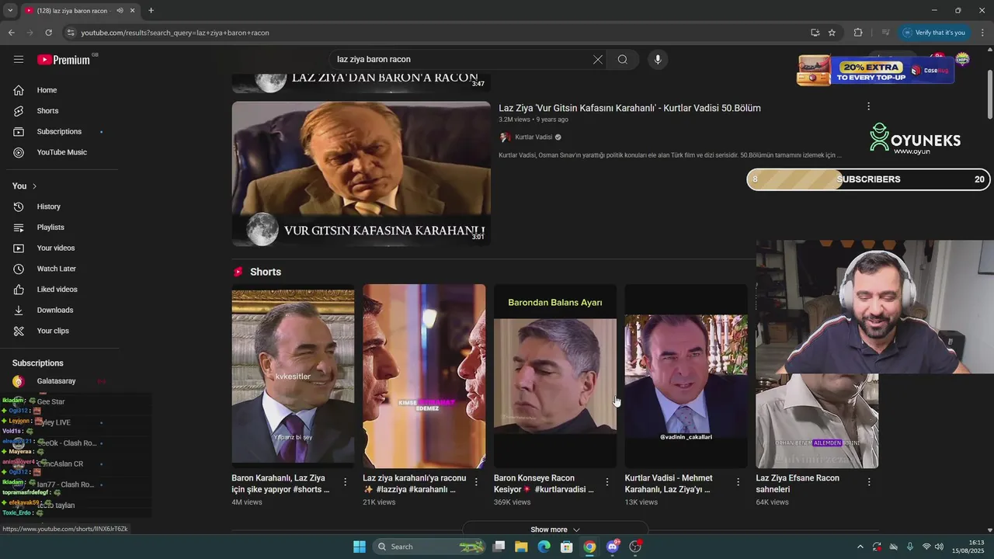
Task: Click the search input field
Action: click(x=462, y=59)
